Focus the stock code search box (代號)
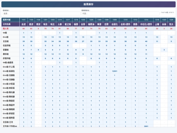This screenshot has height=133, width=177. [x=120, y=13]
